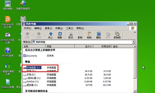The height and width of the screenshot is (93, 155).
Task: Select the Documents folder
Action: tap(30, 56)
